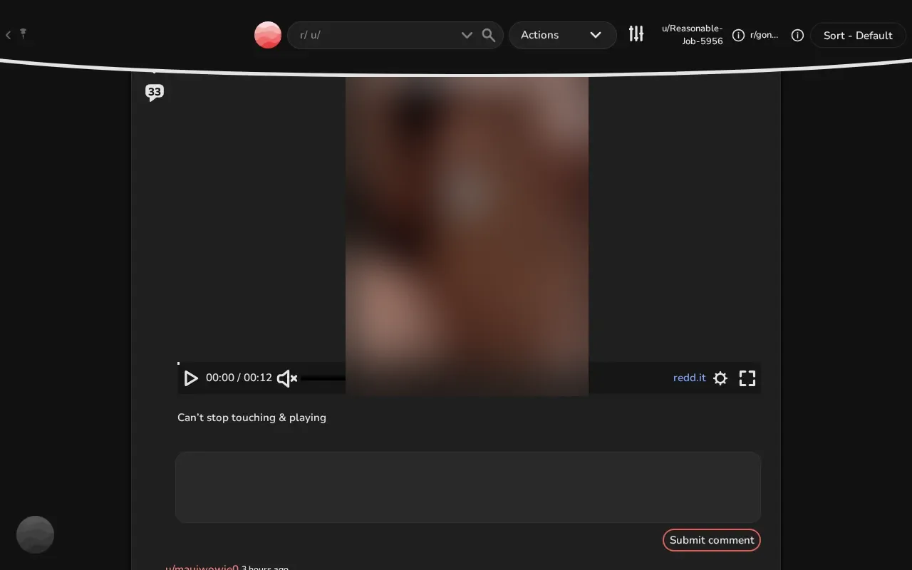Open the sliders settings icon

[x=636, y=33]
